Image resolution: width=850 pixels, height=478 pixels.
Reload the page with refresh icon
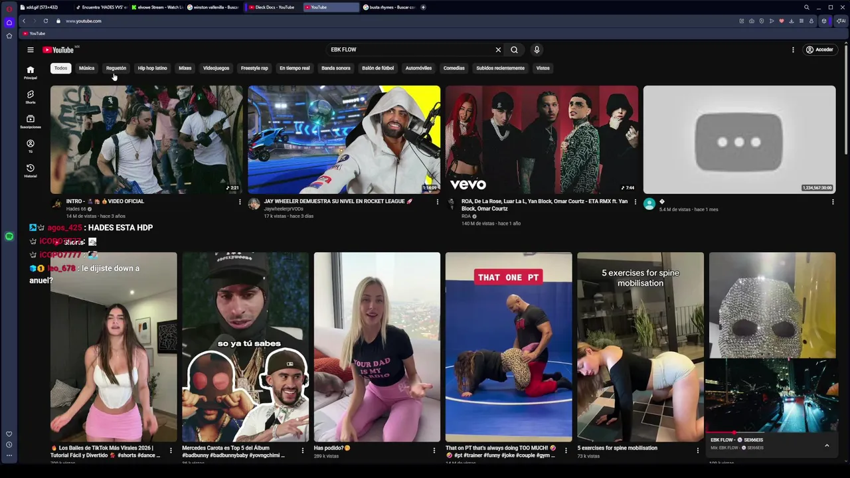[46, 21]
